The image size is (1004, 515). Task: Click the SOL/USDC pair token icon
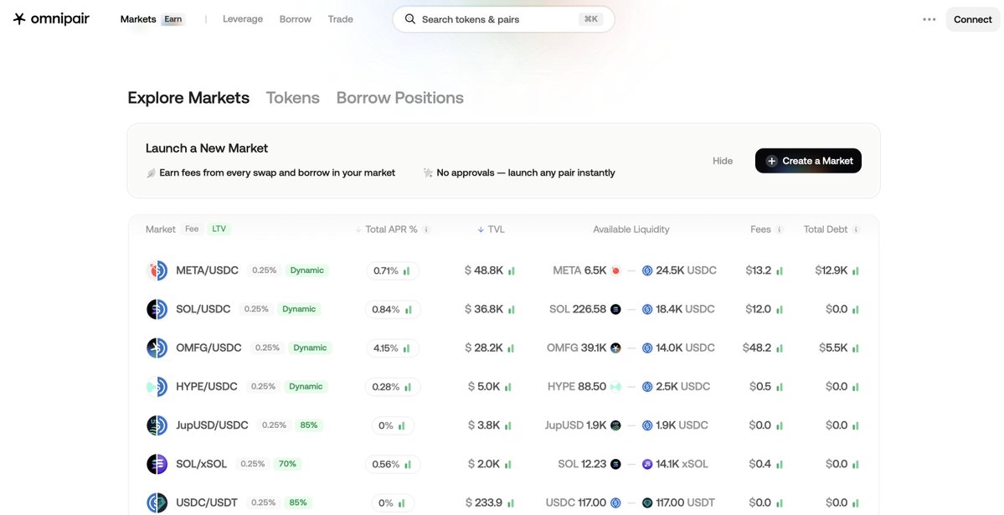point(157,309)
